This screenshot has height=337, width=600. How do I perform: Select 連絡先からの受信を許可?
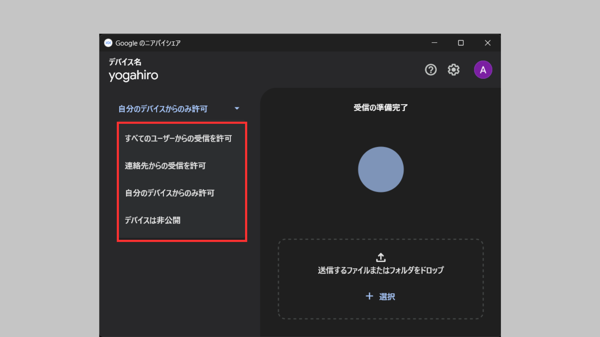[x=165, y=166]
